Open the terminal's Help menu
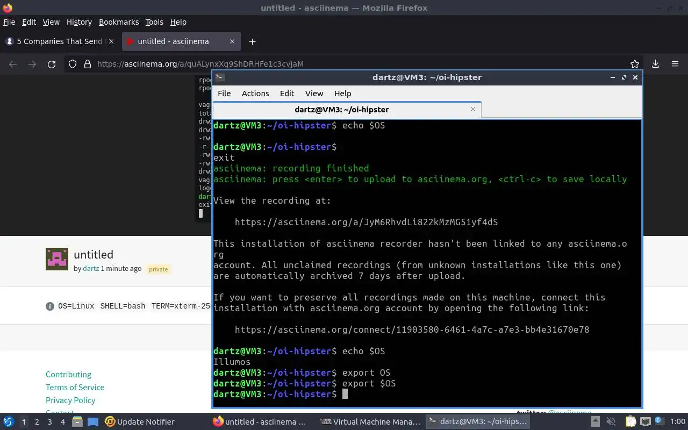This screenshot has width=688, height=430. coord(342,94)
